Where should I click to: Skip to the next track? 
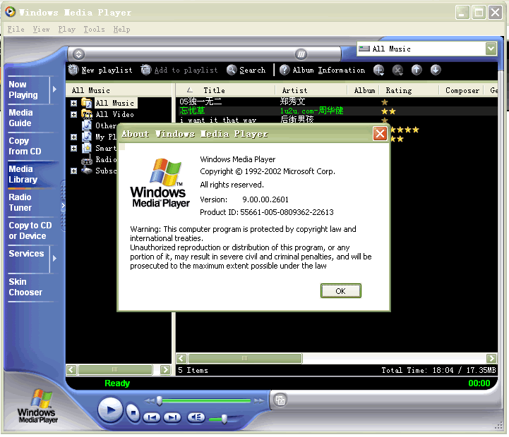172,417
